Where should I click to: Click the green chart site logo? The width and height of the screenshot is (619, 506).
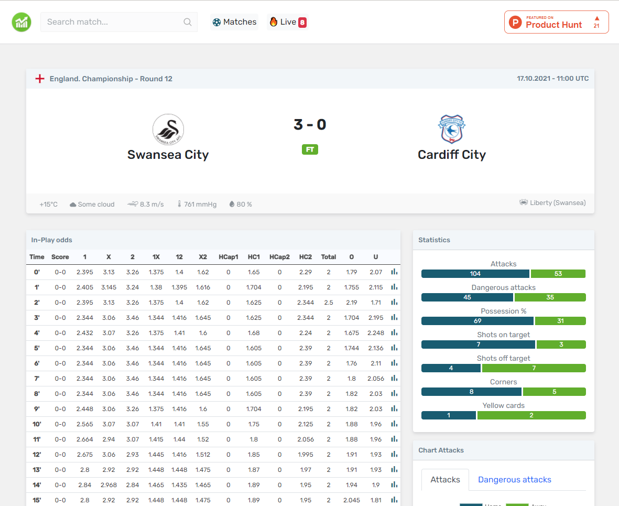21,22
